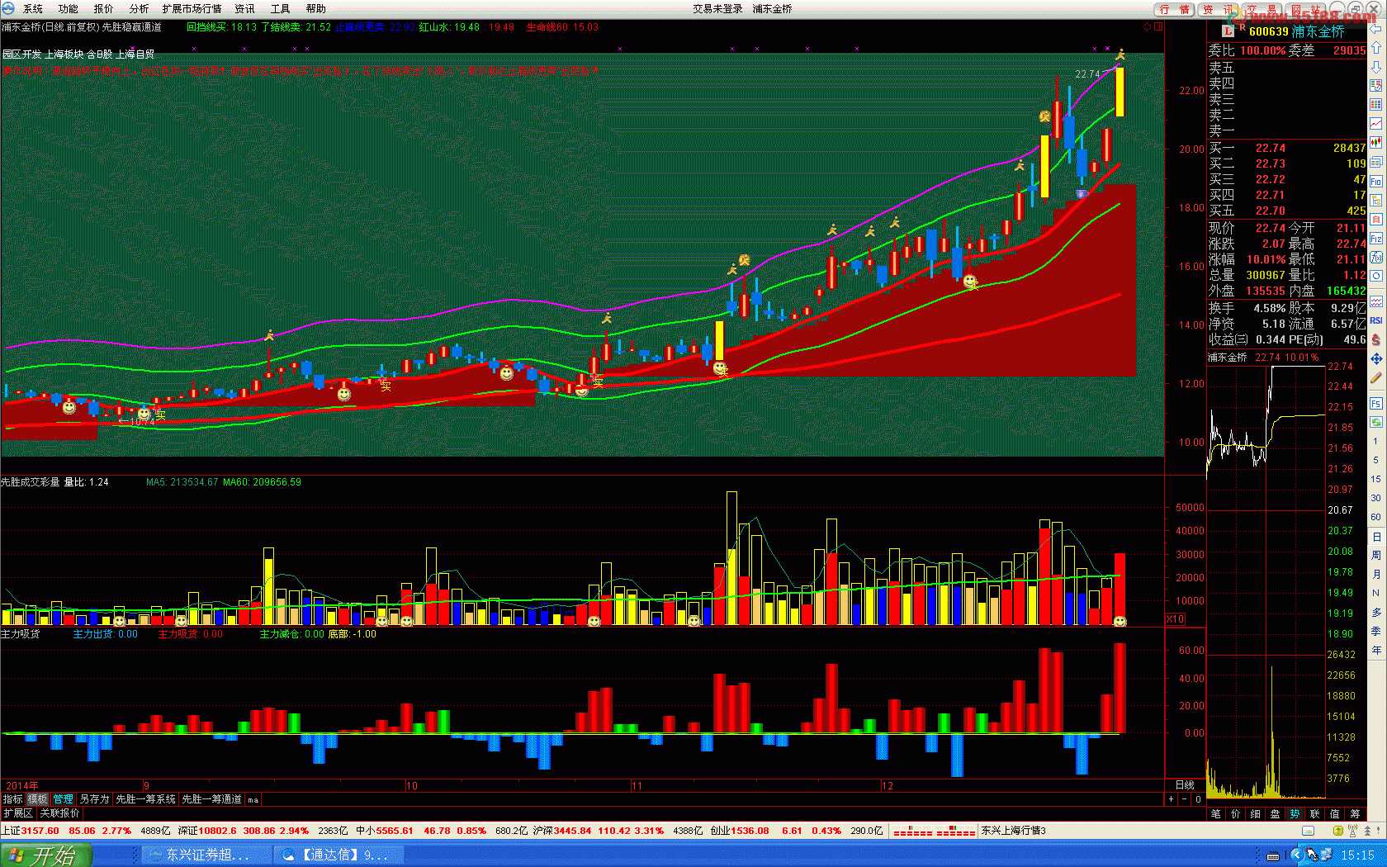1387x867 pixels.
Task: Click the 模板 tab below the chart
Action: 38,799
